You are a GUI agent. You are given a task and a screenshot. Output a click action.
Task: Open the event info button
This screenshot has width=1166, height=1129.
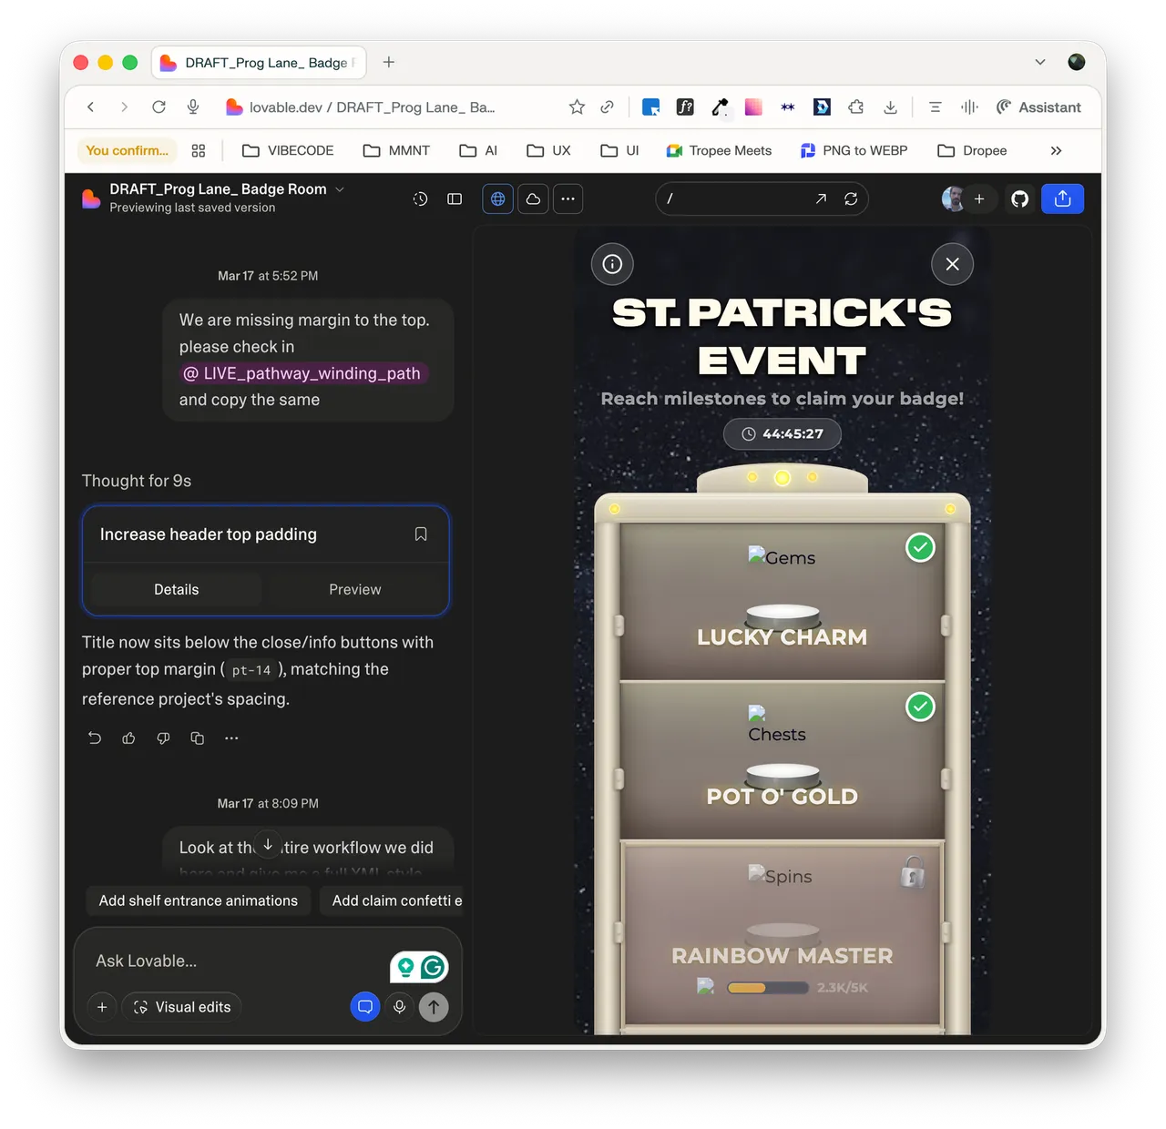pos(612,264)
